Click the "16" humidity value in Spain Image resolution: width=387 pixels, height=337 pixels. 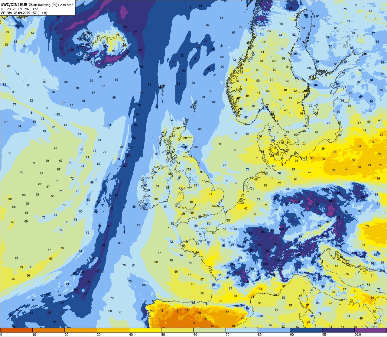click(x=199, y=313)
